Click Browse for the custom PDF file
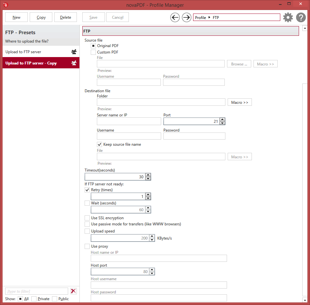 coord(239,64)
